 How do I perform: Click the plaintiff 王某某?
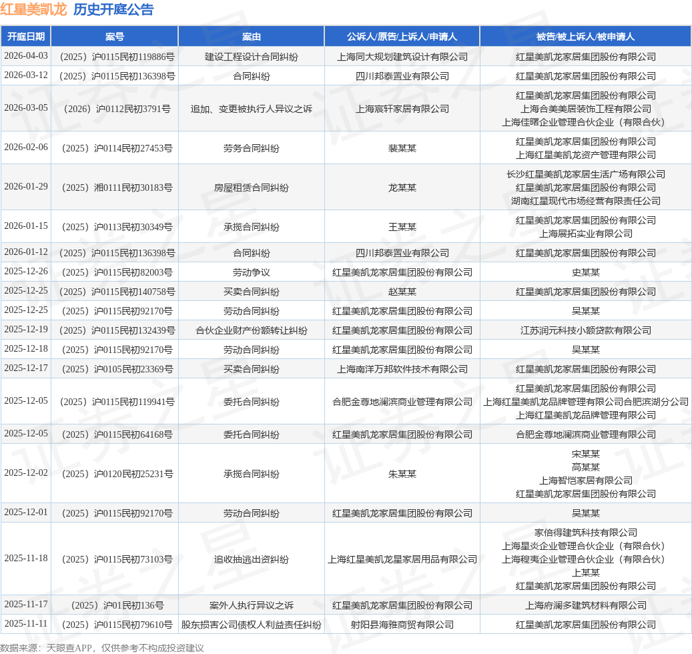402,227
